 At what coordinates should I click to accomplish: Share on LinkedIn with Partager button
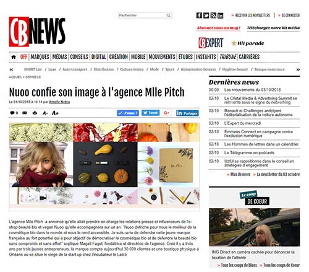tap(187, 113)
